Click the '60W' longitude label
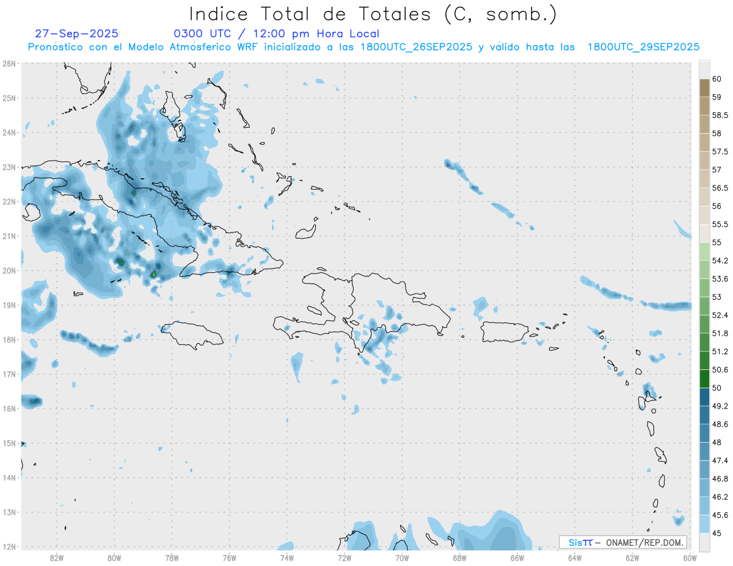This screenshot has width=733, height=566. [689, 557]
